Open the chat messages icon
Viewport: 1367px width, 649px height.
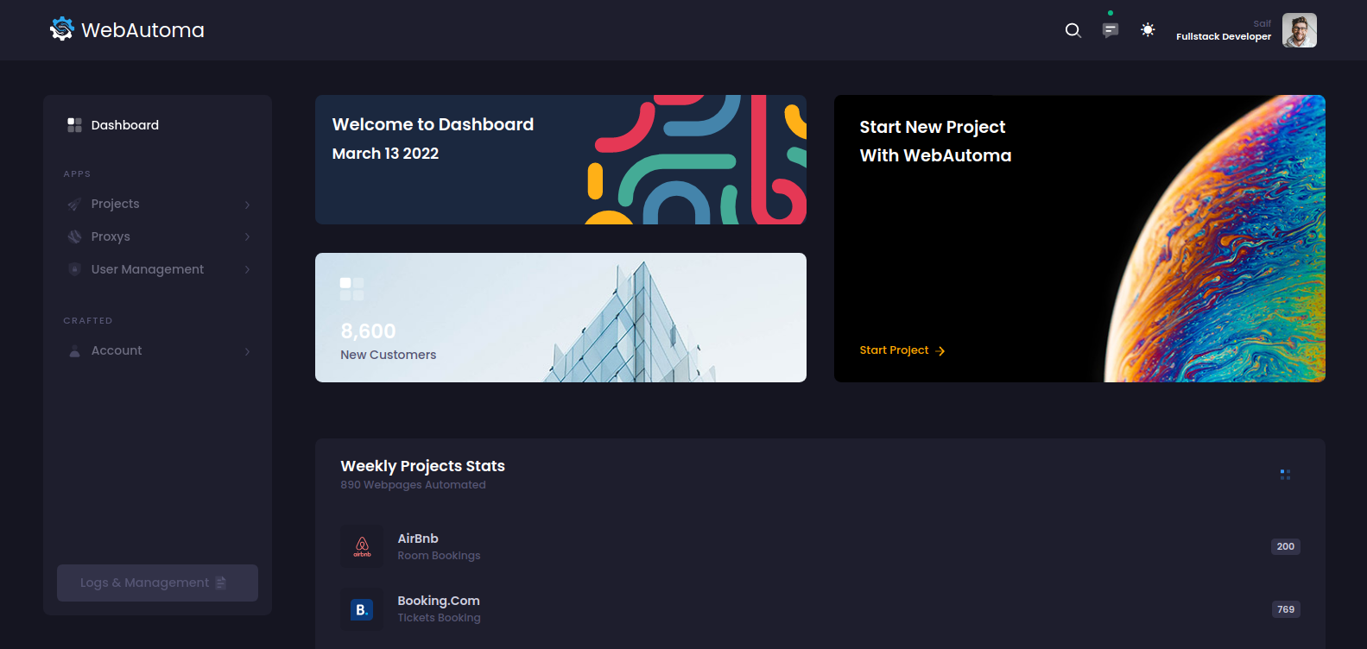pos(1111,30)
